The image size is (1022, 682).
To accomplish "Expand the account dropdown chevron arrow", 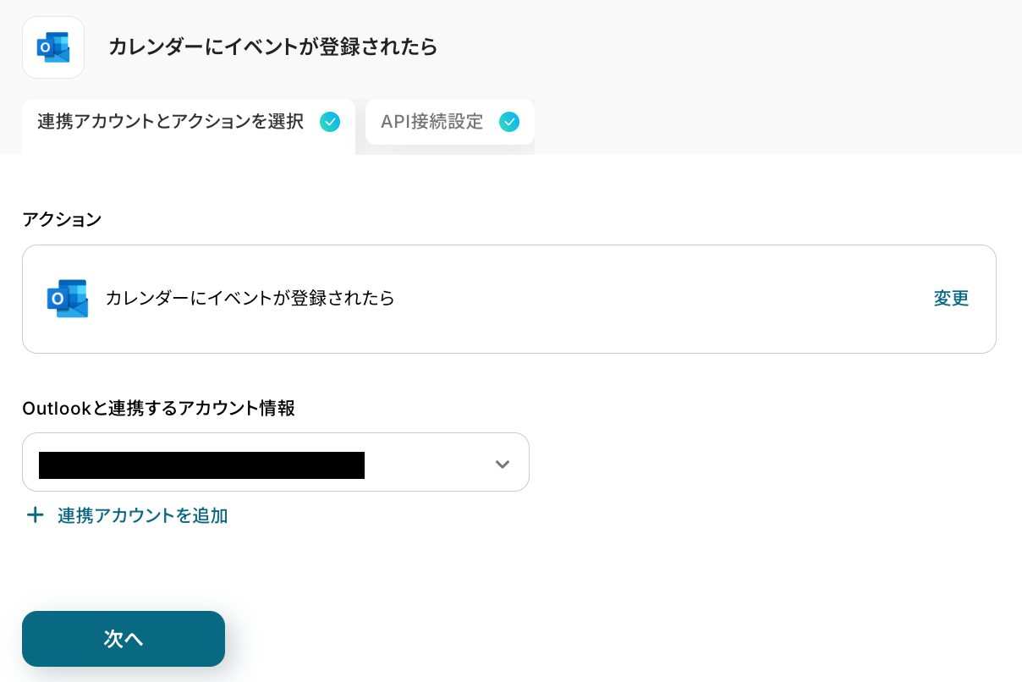I will click(x=503, y=464).
